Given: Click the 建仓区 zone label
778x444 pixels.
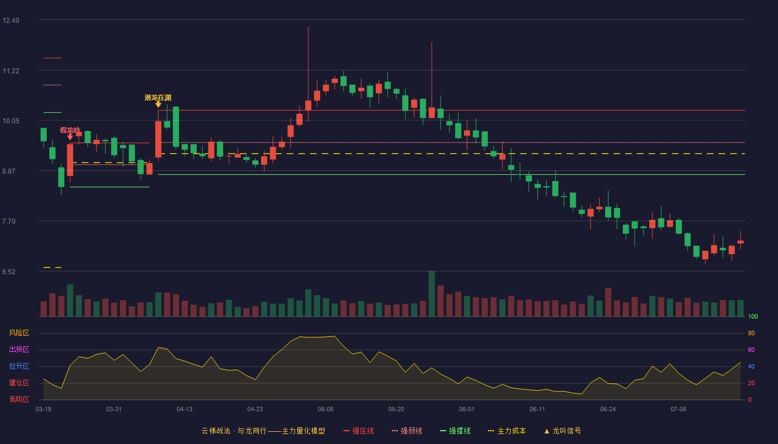Looking at the screenshot, I should (x=19, y=383).
